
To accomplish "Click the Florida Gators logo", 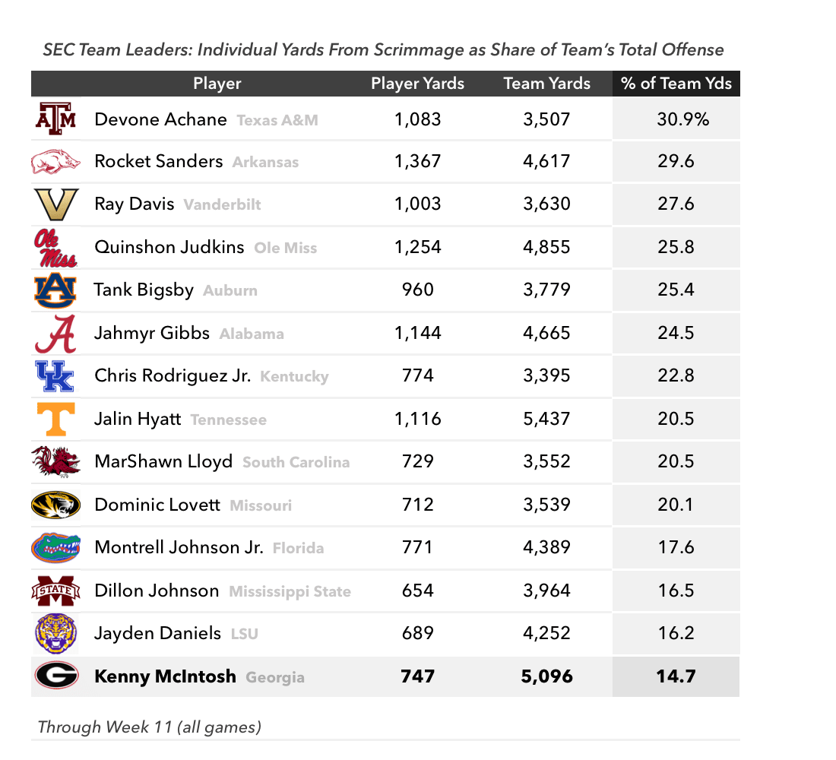I will pos(55,548).
